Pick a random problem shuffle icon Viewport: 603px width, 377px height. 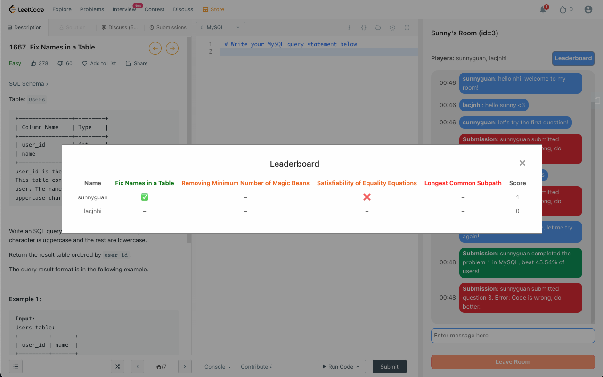coord(117,366)
